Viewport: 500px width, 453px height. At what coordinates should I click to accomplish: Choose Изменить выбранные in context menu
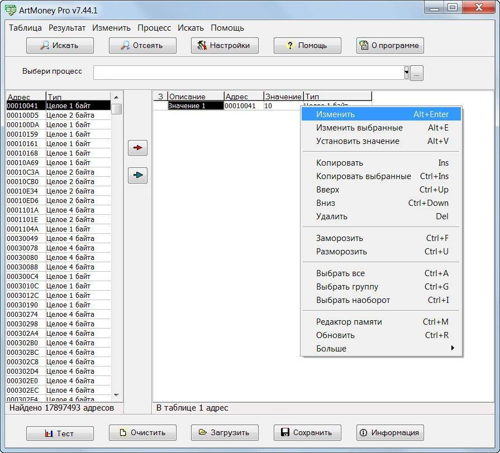pyautogui.click(x=382, y=127)
